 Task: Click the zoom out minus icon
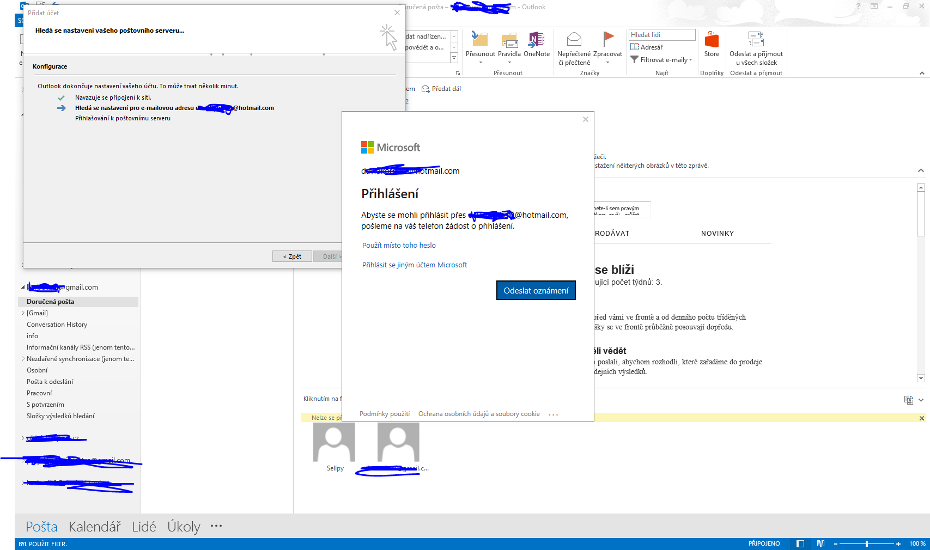836,543
